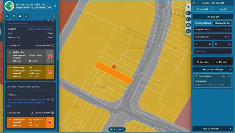Collapse the map tools double-arrow
The image size is (235, 133).
click(x=188, y=7)
